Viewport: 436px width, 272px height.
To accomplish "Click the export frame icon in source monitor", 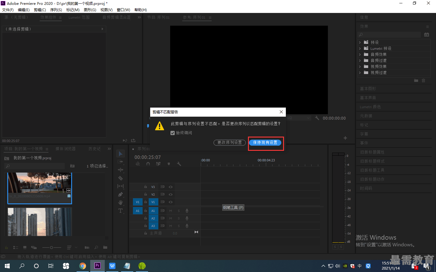I will 133,141.
